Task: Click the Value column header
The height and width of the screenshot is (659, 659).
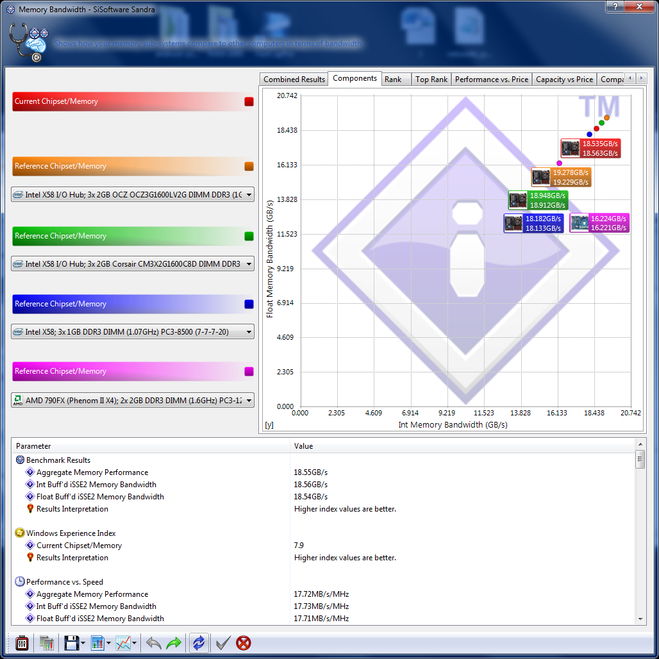Action: tap(462, 446)
